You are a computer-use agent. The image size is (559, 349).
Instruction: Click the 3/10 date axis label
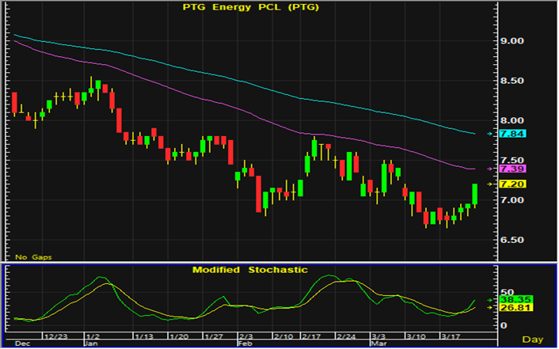click(x=416, y=336)
